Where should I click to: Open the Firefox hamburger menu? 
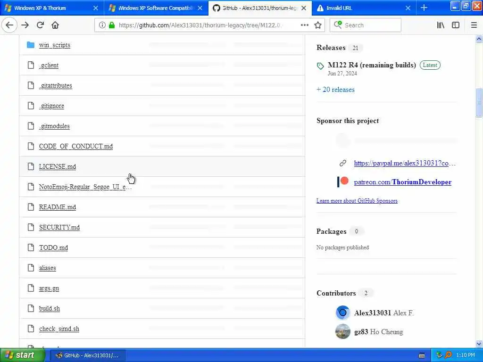[x=474, y=25]
